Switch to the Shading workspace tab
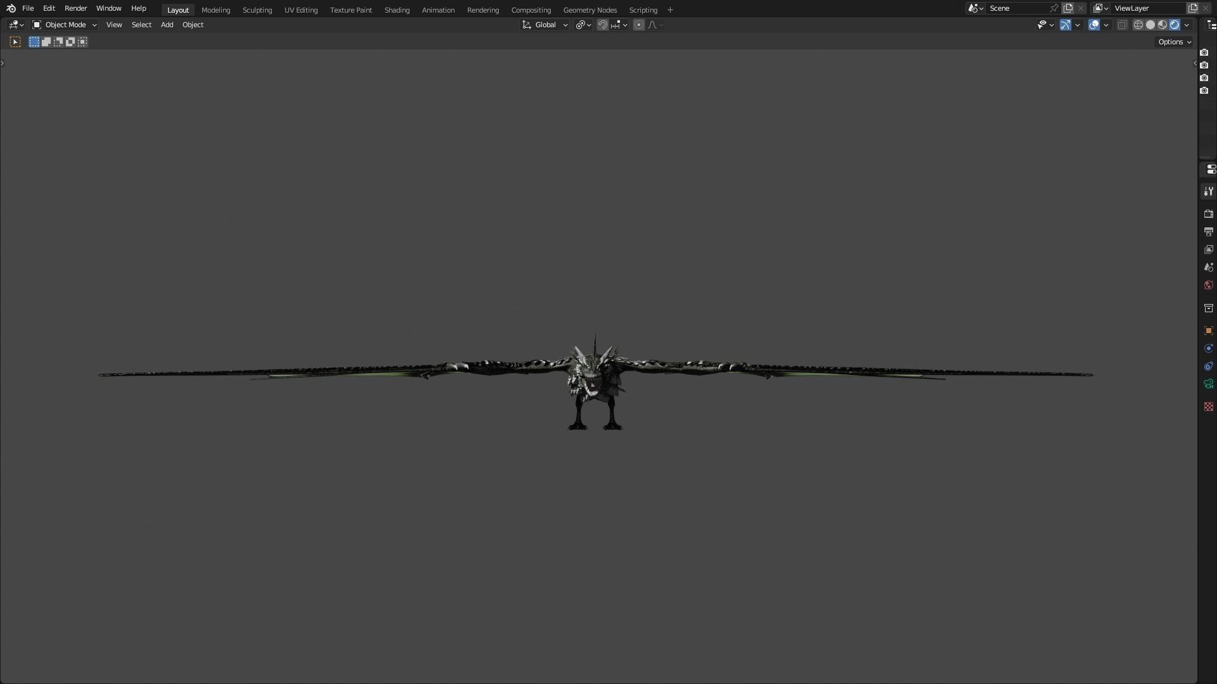Screen dimensions: 1217x684 pos(397,10)
